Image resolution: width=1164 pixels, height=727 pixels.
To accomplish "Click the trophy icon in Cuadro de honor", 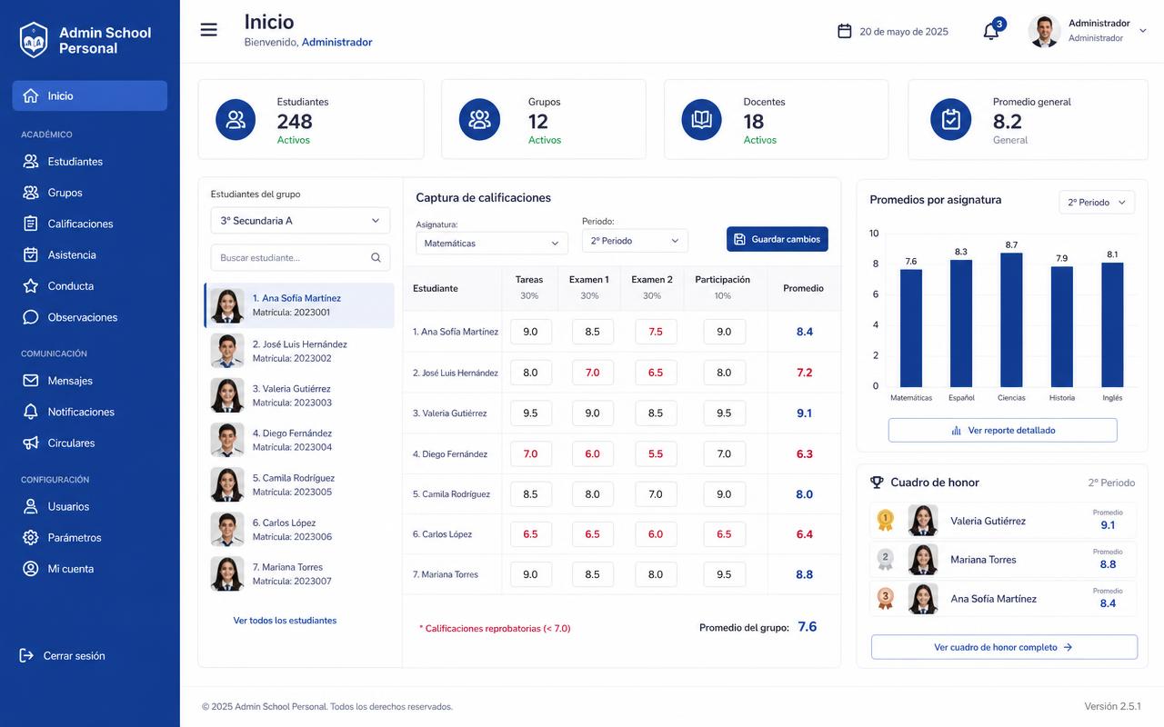I will [877, 483].
